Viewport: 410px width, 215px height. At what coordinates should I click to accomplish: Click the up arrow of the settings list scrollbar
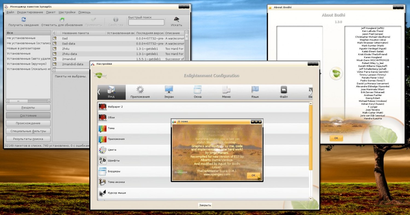pyautogui.click(x=311, y=103)
